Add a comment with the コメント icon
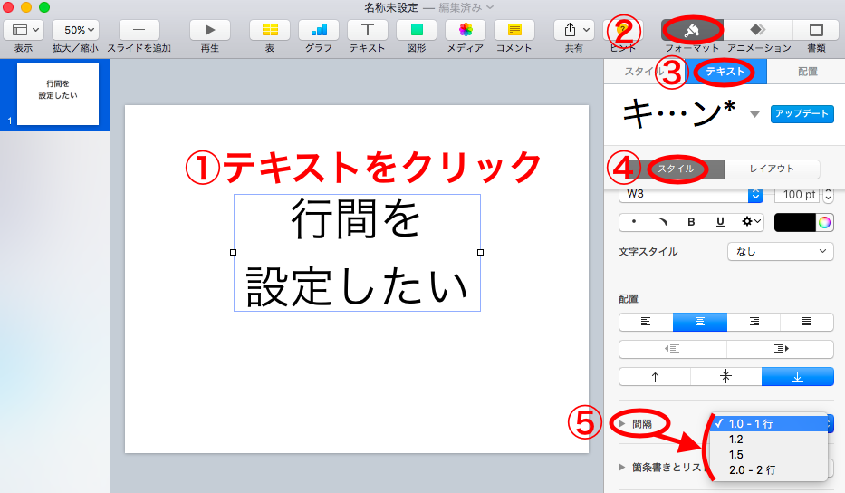The width and height of the screenshot is (845, 493). [514, 30]
